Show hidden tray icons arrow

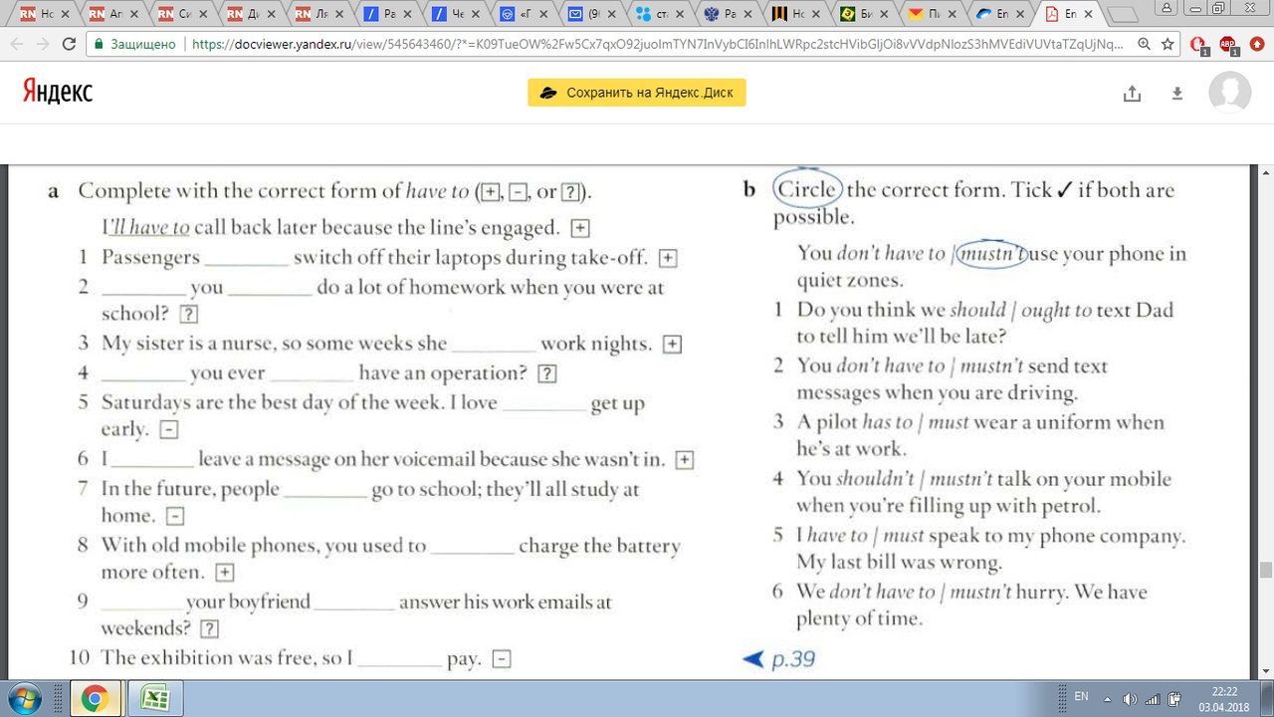(x=1109, y=698)
